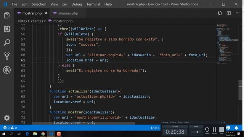Open the Help menu in VS Code

click(x=108, y=4)
